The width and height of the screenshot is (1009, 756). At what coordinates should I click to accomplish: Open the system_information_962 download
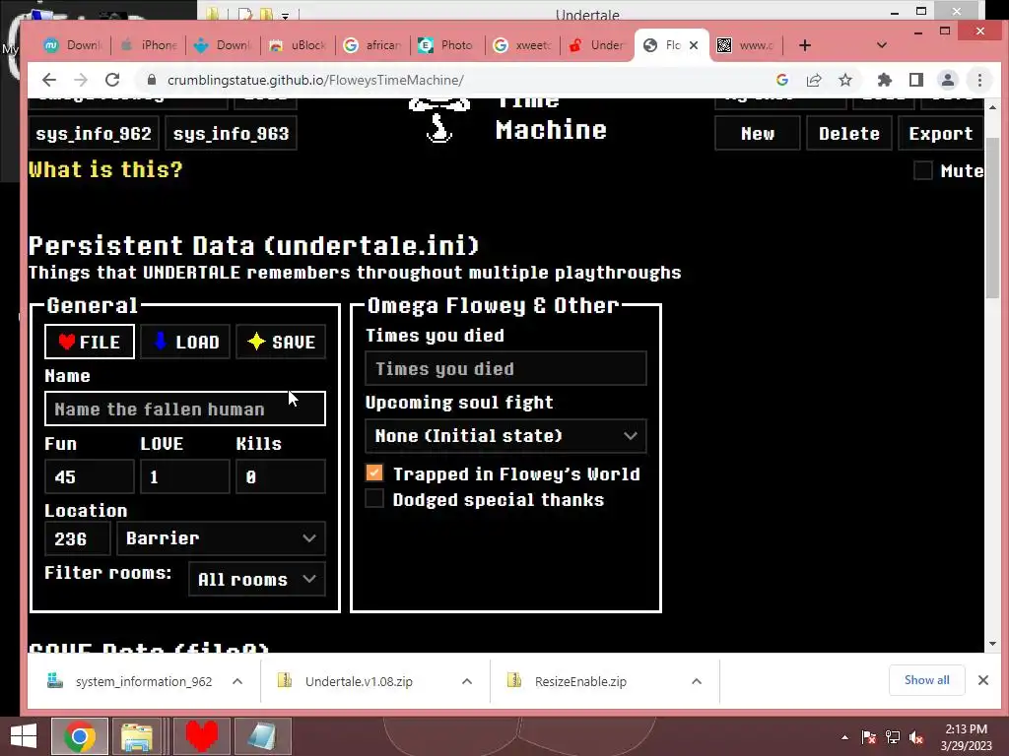131,681
